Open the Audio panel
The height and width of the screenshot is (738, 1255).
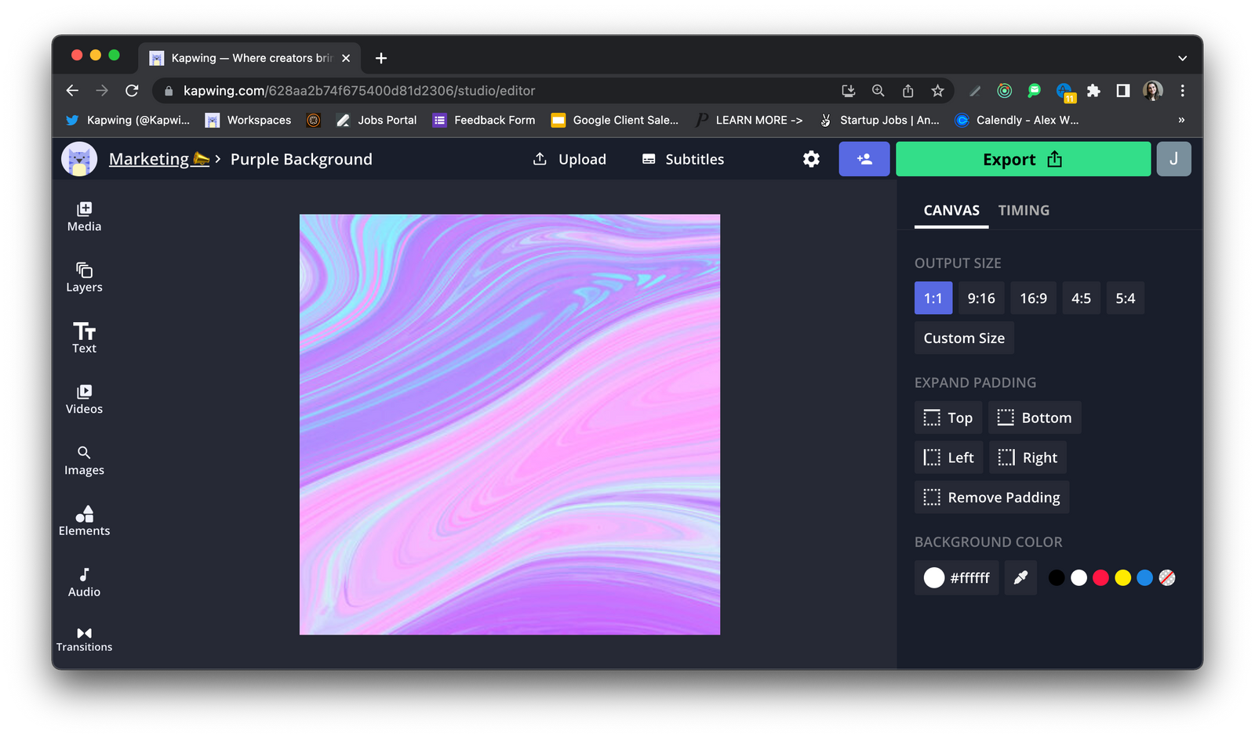(84, 582)
